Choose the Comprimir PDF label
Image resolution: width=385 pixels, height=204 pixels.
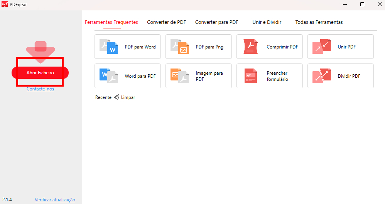coord(282,47)
